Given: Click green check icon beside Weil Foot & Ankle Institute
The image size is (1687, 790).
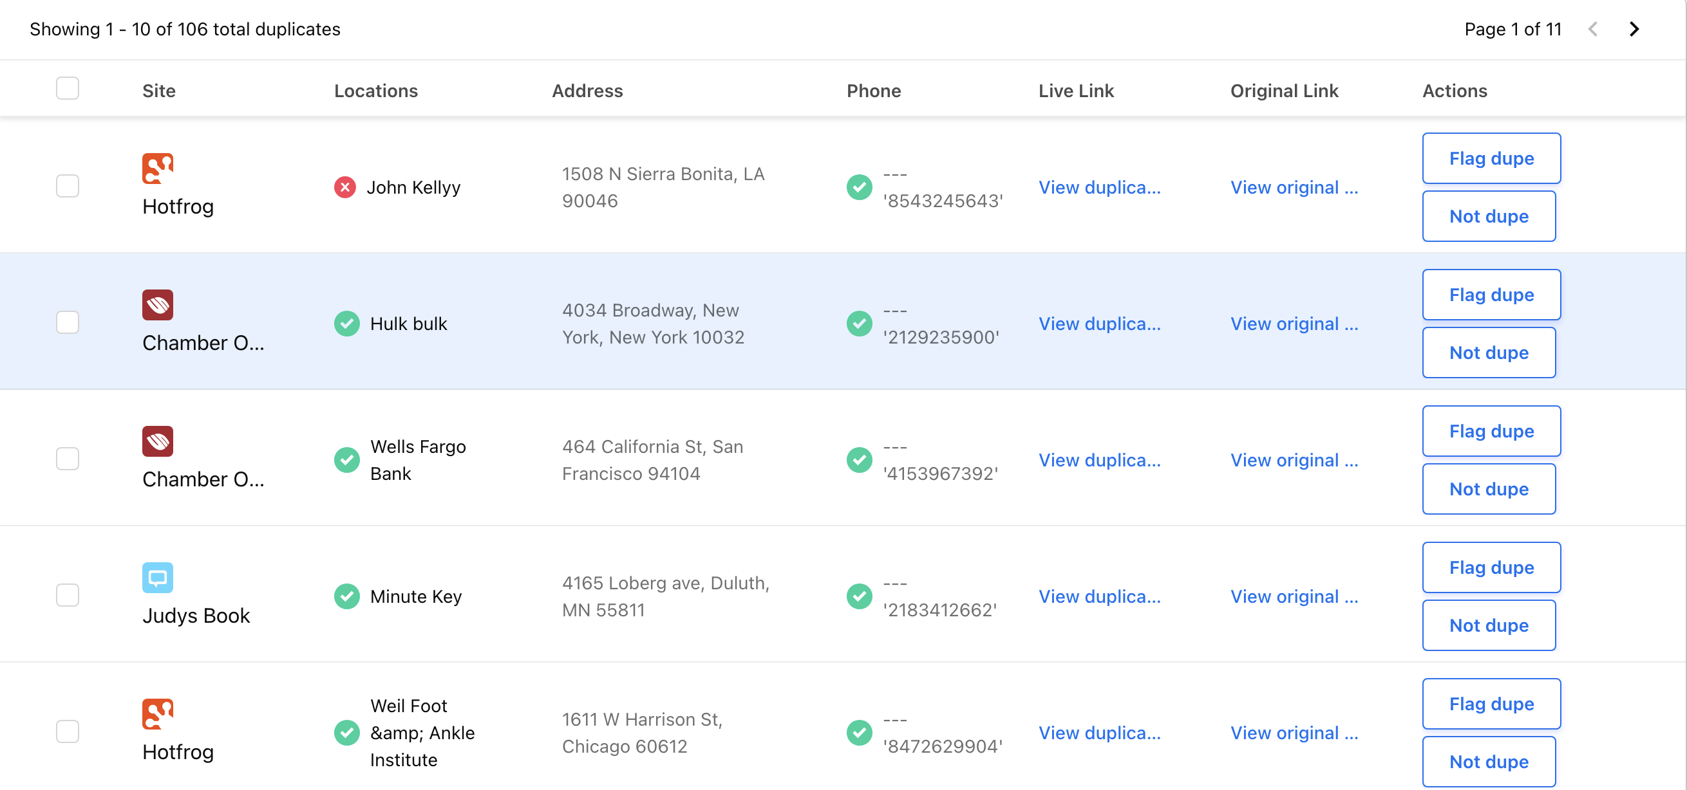Looking at the screenshot, I should point(347,733).
